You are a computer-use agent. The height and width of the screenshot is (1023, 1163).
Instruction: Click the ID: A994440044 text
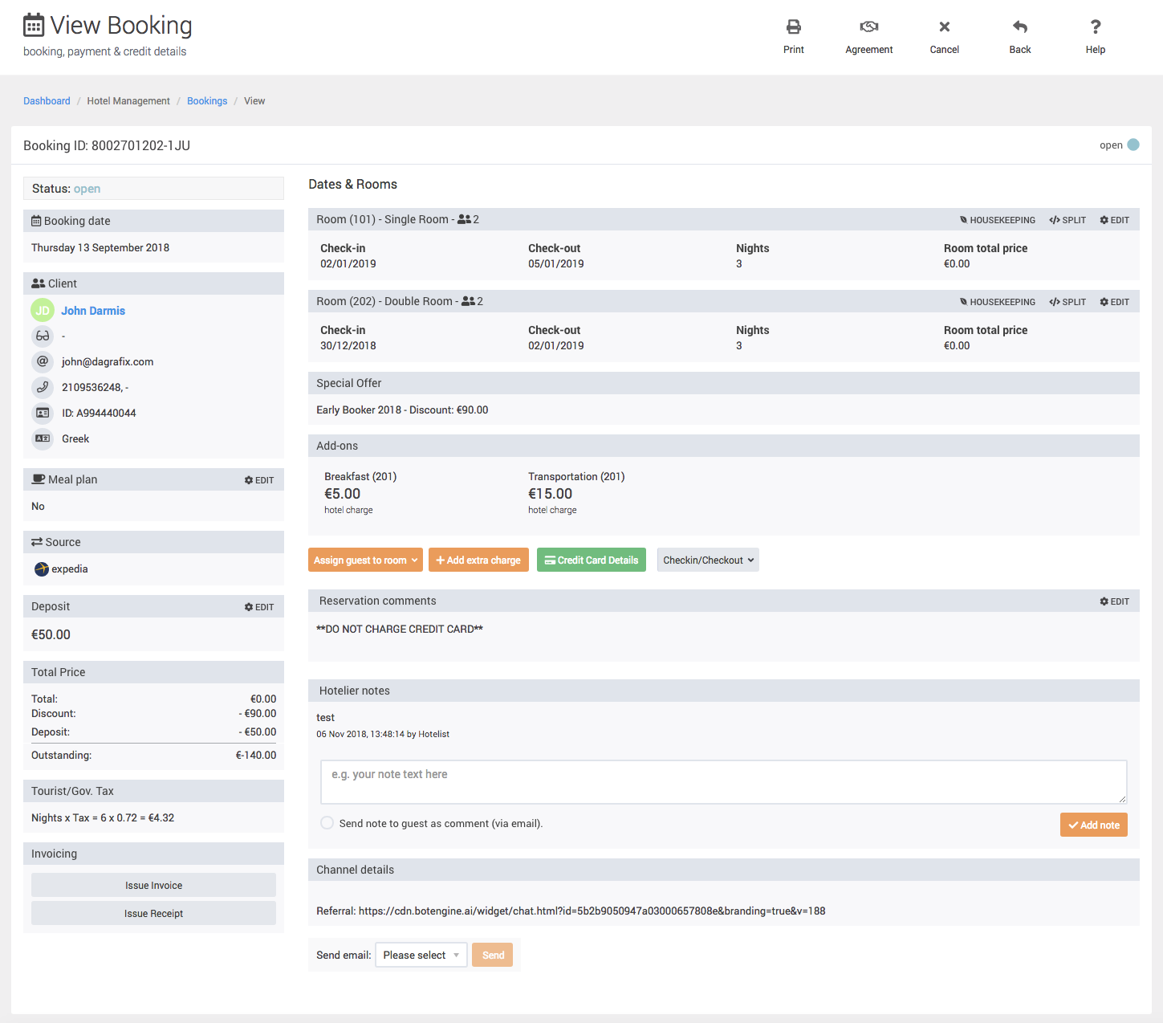99,414
